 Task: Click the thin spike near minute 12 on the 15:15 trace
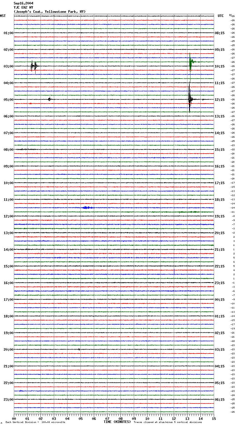click(174, 271)
